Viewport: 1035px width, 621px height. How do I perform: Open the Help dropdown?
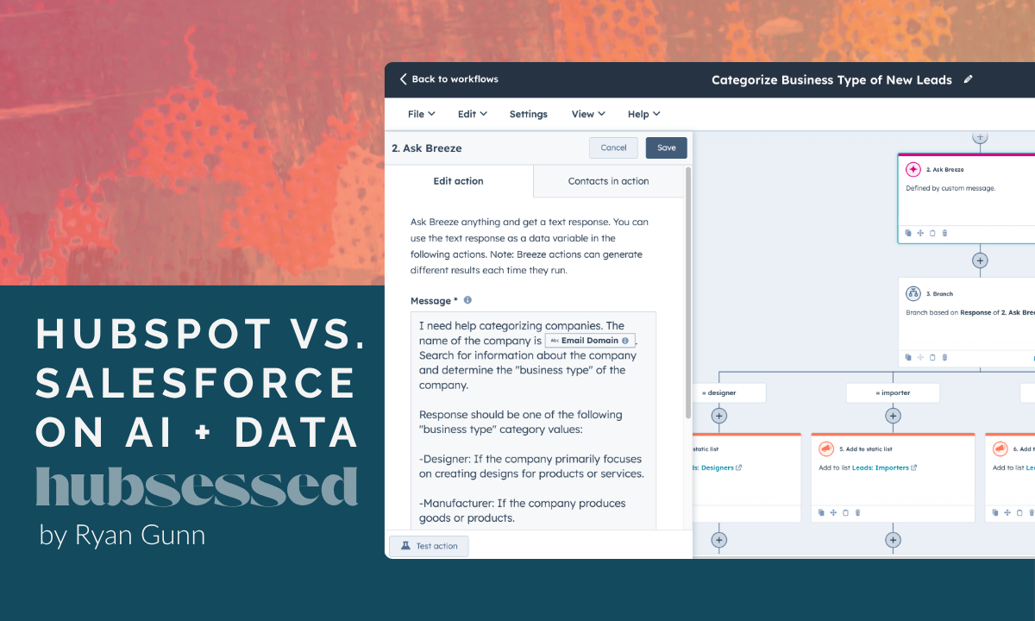point(643,113)
